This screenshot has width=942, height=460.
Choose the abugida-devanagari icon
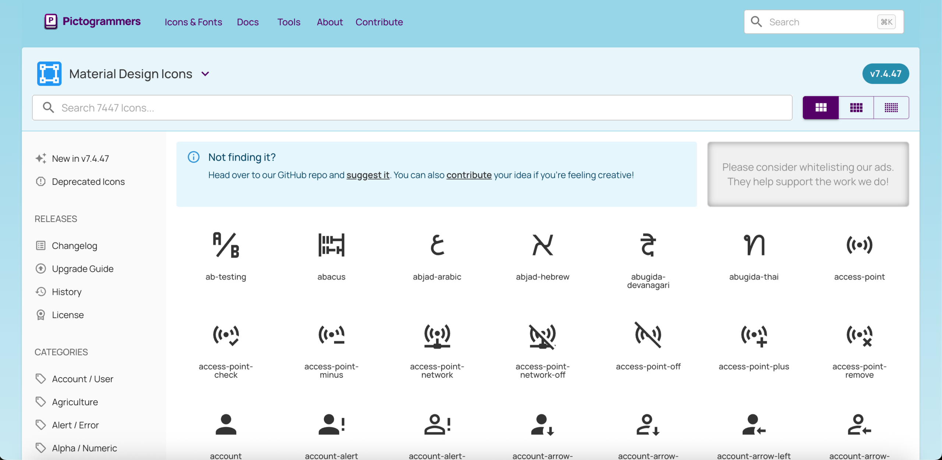(648, 245)
